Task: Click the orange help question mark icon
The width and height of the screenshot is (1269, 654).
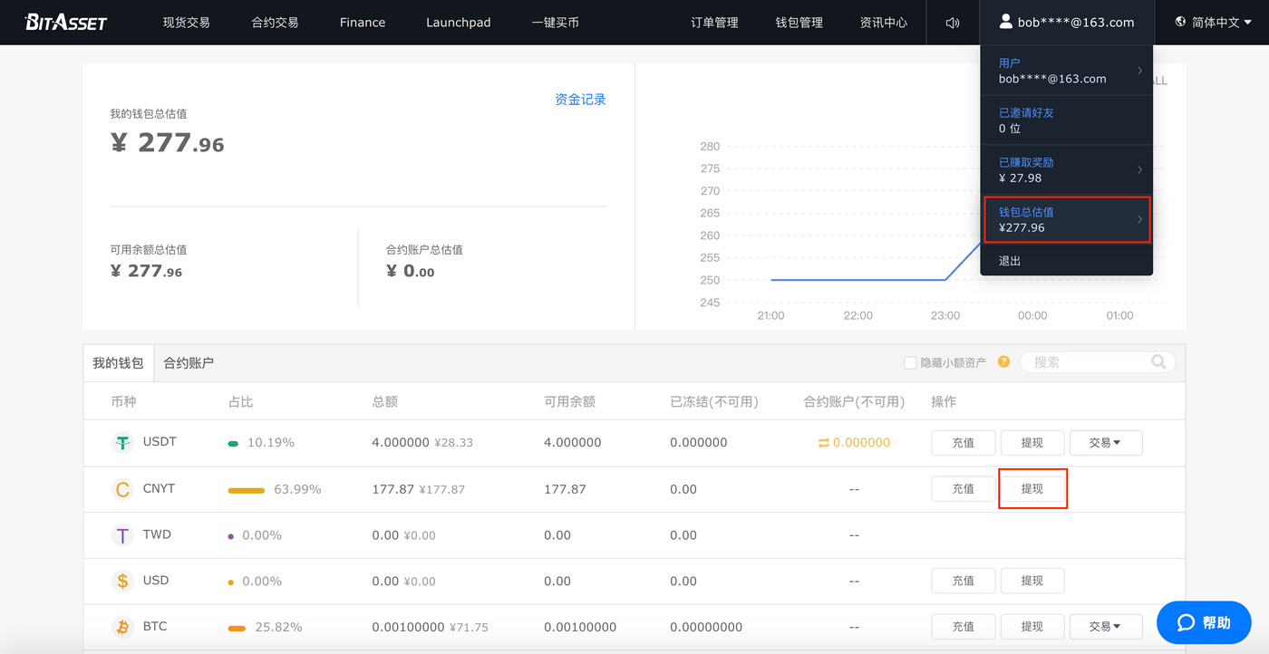Action: point(1003,361)
